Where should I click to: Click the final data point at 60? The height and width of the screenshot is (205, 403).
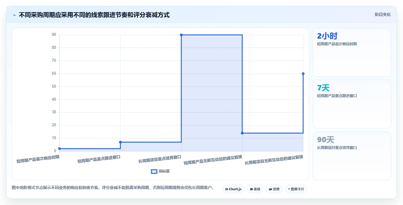[x=303, y=74]
